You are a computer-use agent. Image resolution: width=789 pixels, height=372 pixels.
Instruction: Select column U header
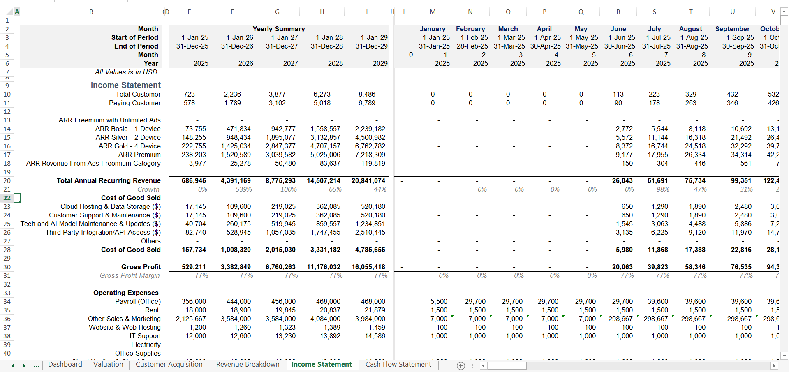(732, 12)
